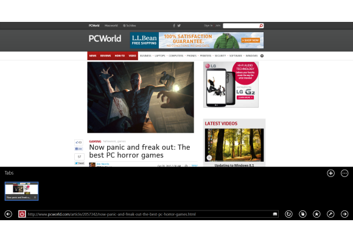This screenshot has width=353, height=236.
Task: Close the PCWorld tab thumbnail
Action: (x=35, y=197)
